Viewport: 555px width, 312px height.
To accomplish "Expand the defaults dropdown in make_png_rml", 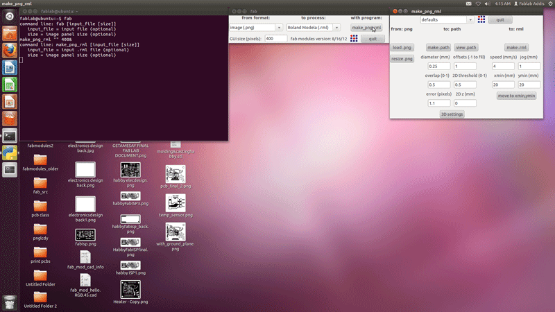I will tap(470, 19).
